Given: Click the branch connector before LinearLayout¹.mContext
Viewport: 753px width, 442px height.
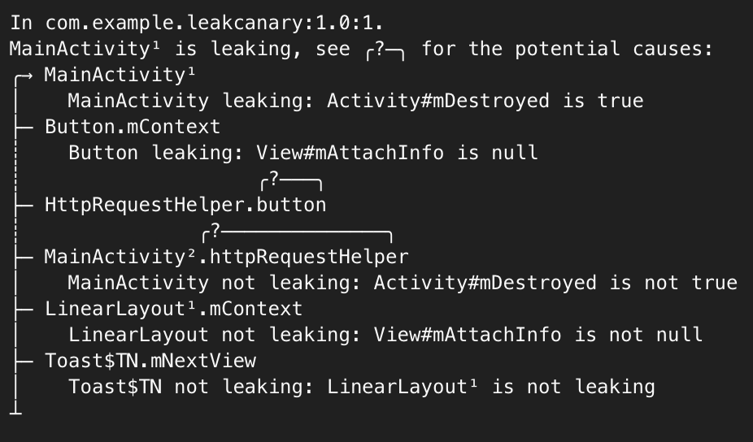Looking at the screenshot, I should point(24,310).
